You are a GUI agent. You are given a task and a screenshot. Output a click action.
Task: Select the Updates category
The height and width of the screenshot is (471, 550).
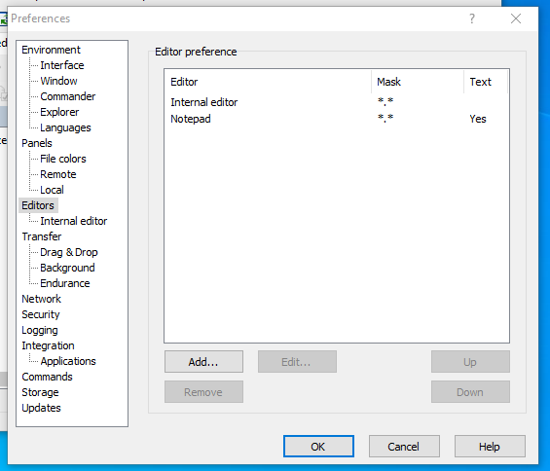pos(41,408)
